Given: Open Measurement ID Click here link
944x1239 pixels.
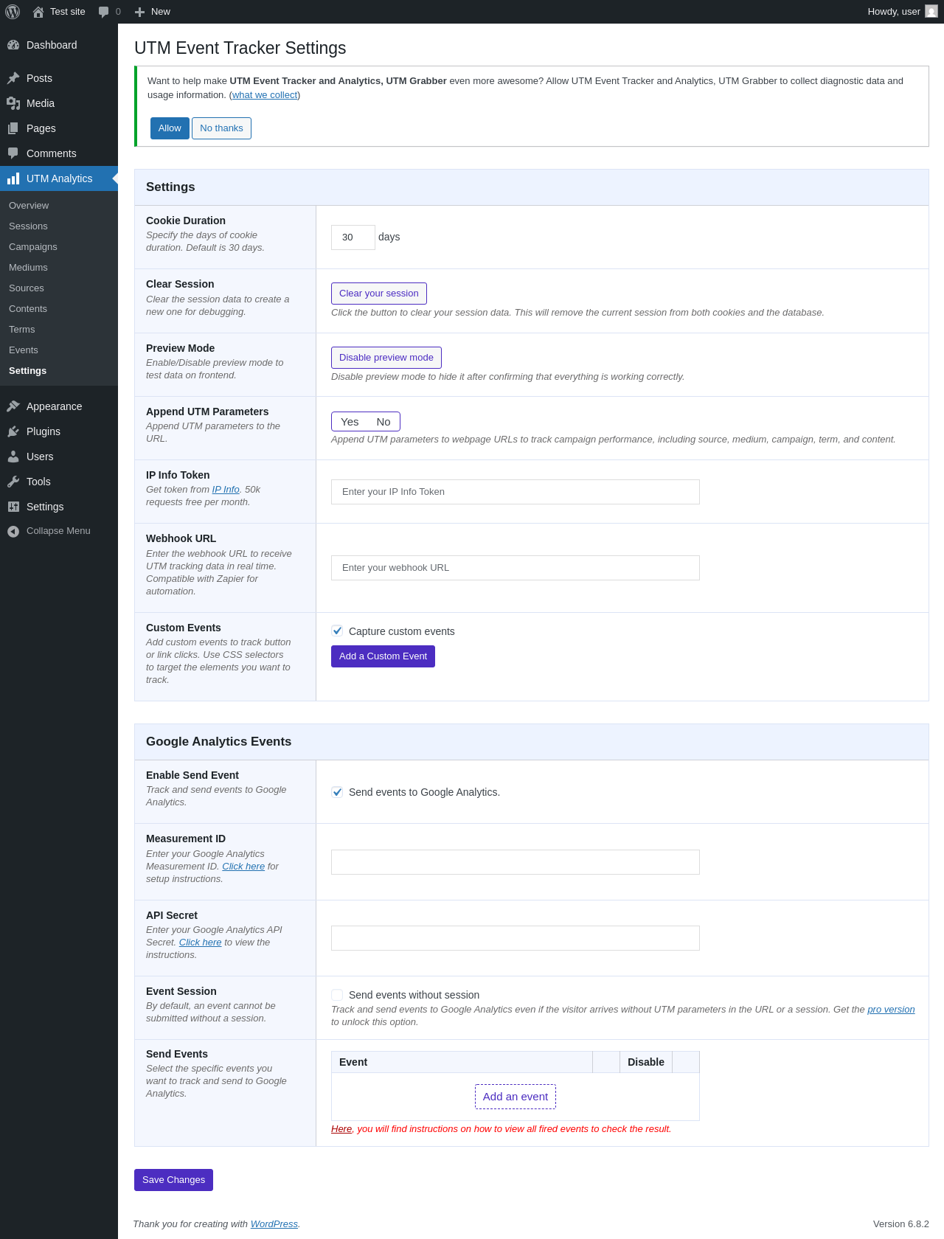Looking at the screenshot, I should click(x=243, y=867).
